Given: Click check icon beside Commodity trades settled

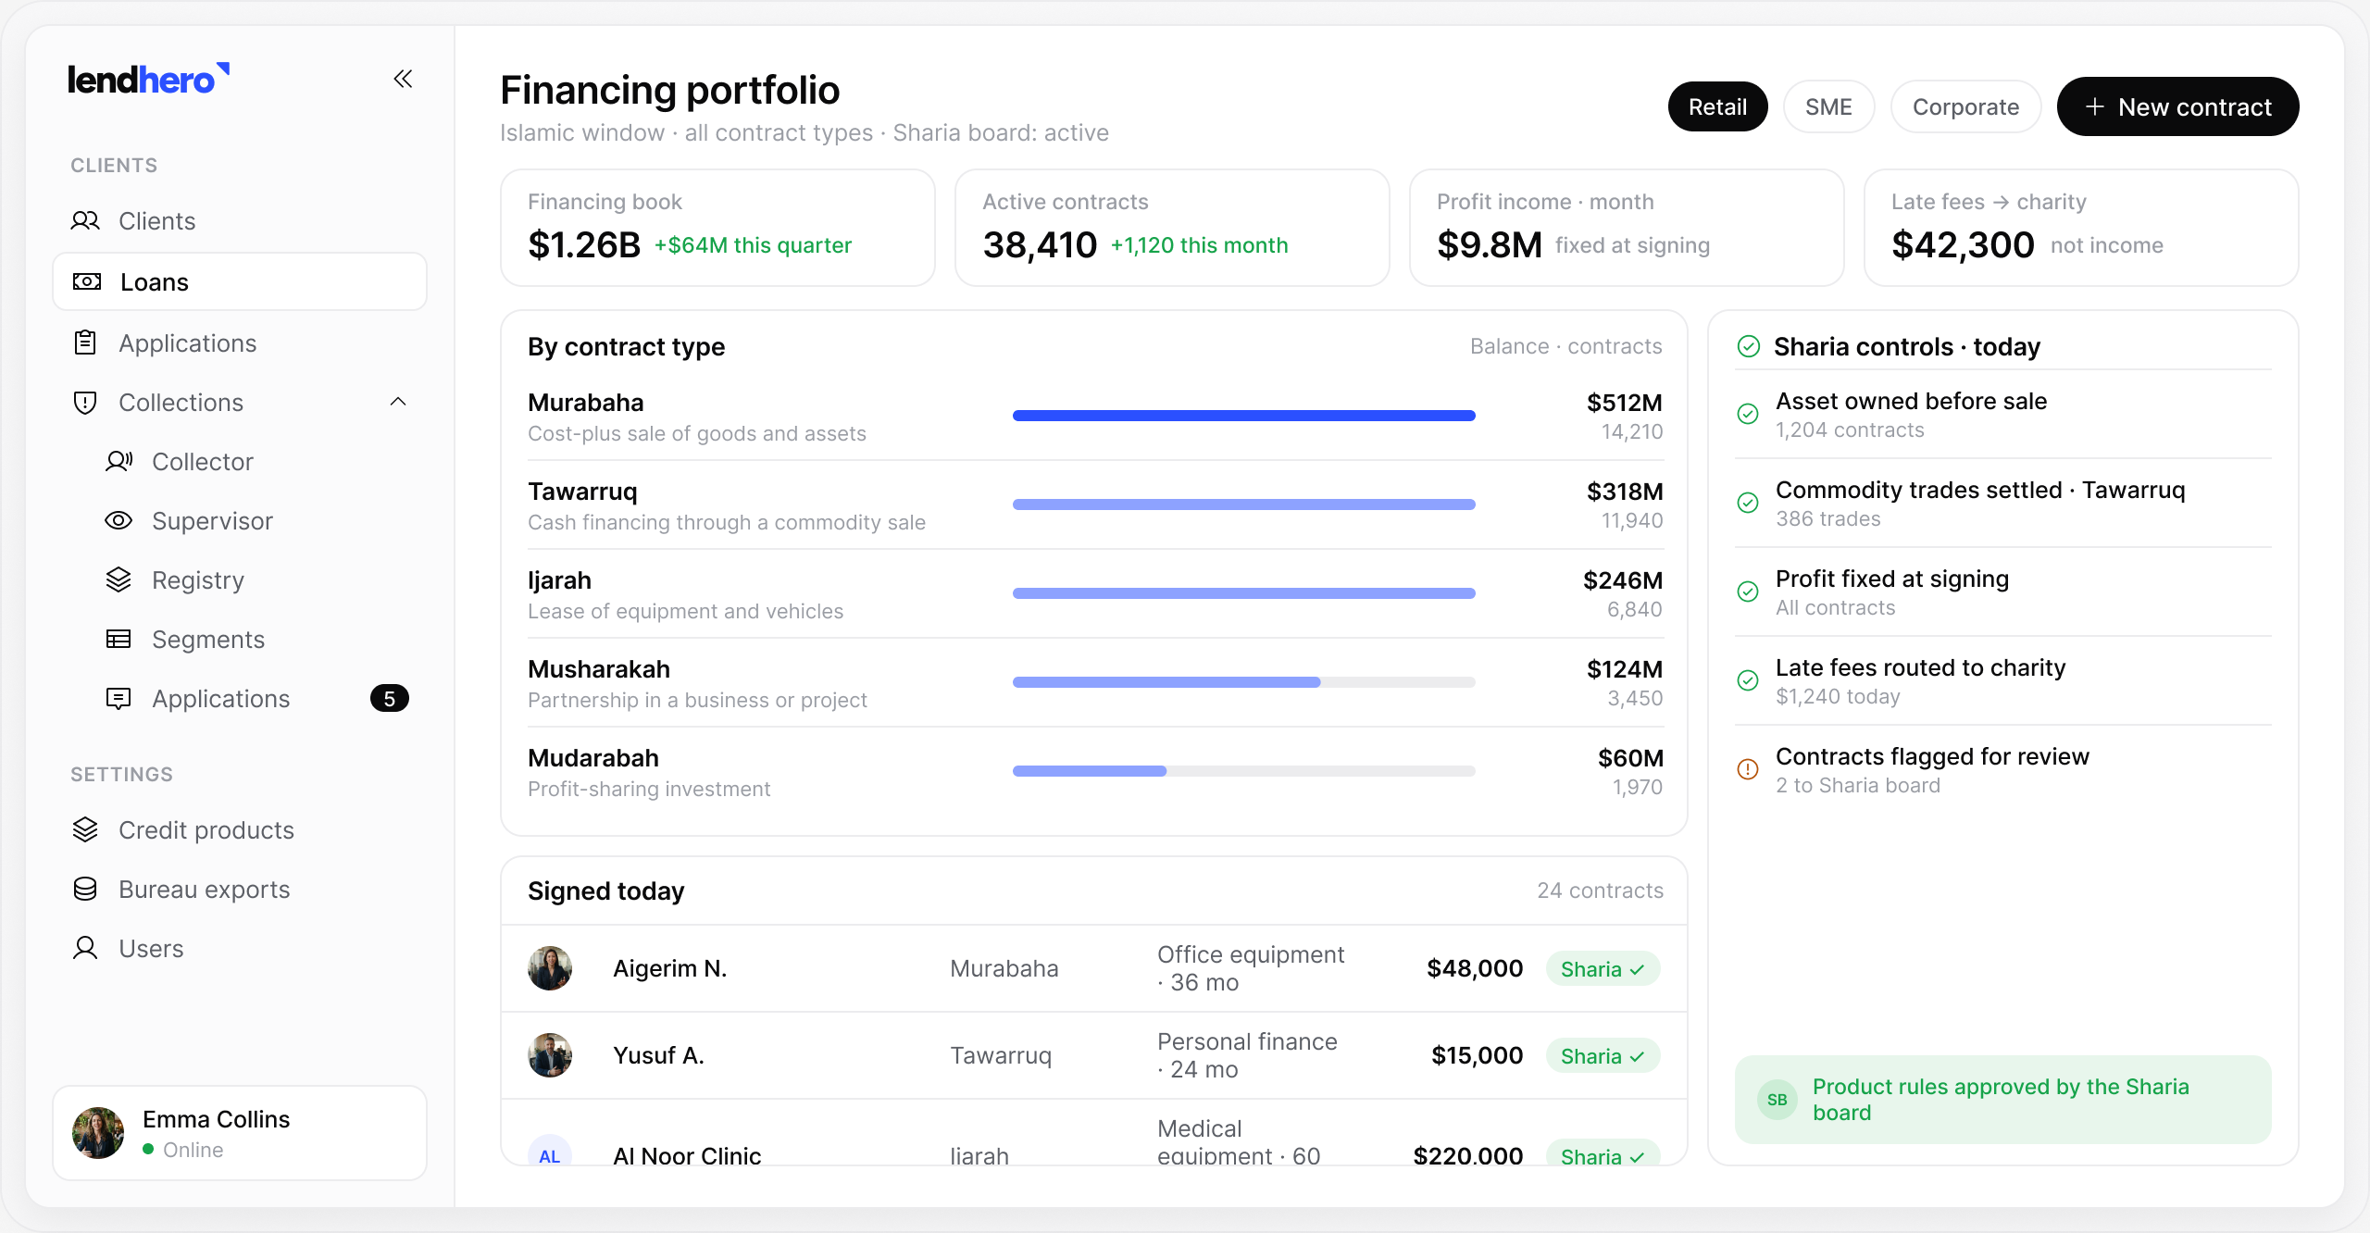Looking at the screenshot, I should [x=1748, y=503].
